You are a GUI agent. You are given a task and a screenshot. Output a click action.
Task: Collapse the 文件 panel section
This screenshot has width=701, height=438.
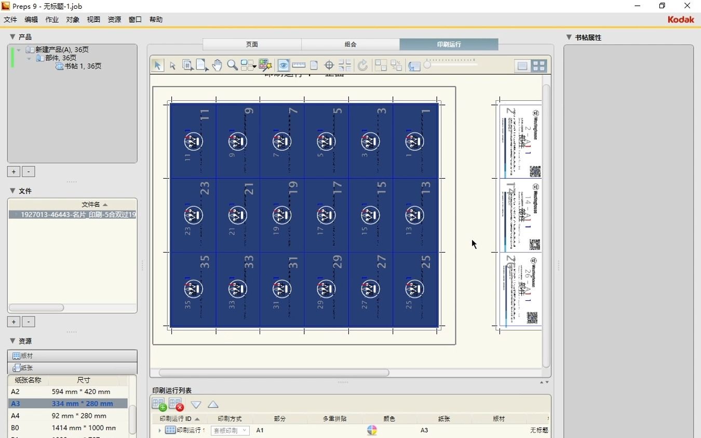12,191
